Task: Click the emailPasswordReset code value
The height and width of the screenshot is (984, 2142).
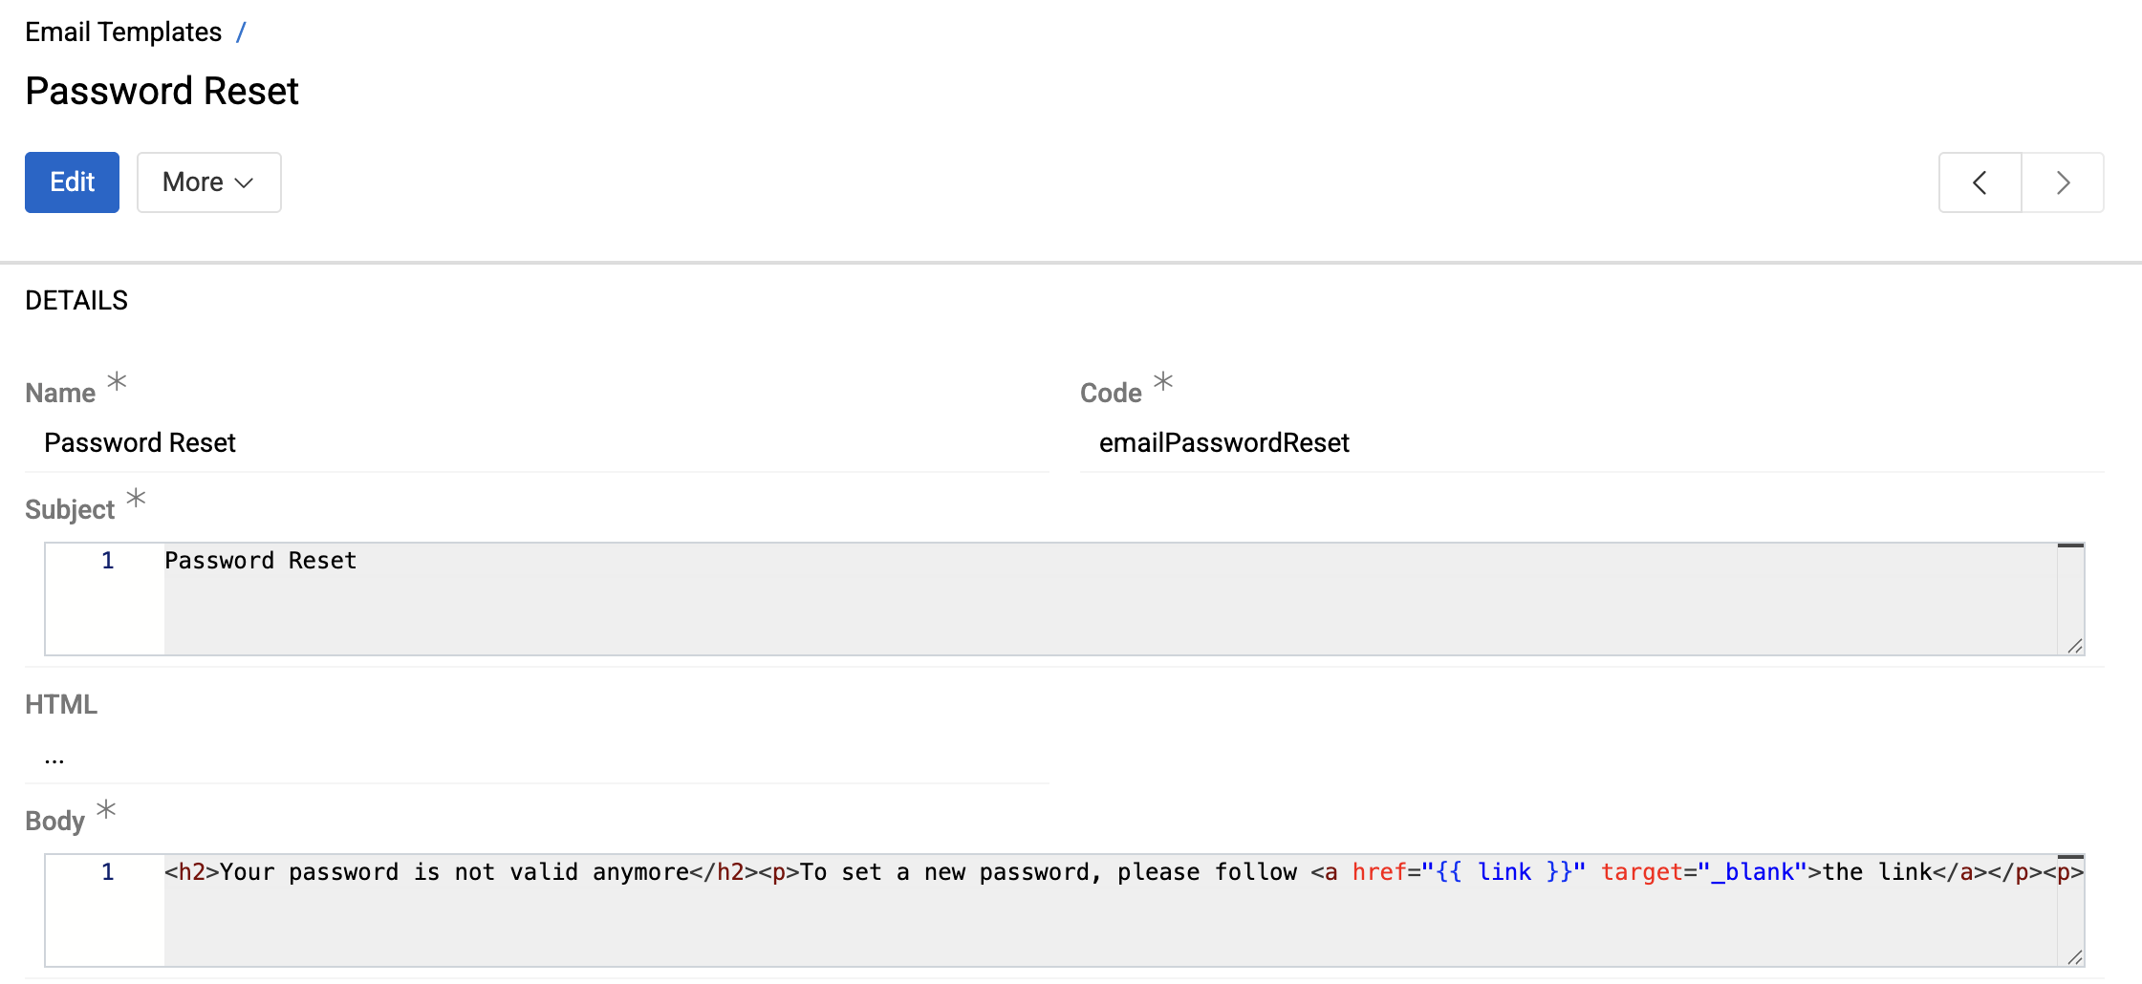Action: (1223, 442)
